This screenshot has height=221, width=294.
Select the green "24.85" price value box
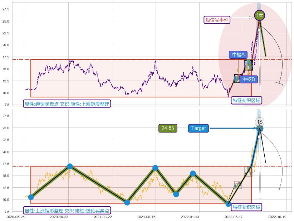click(168, 128)
